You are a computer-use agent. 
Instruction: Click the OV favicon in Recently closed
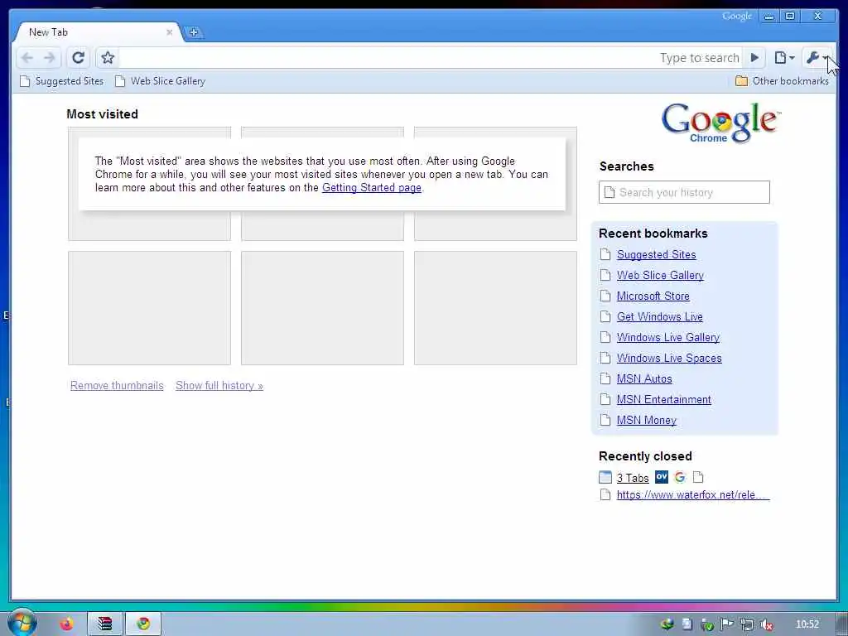coord(662,477)
